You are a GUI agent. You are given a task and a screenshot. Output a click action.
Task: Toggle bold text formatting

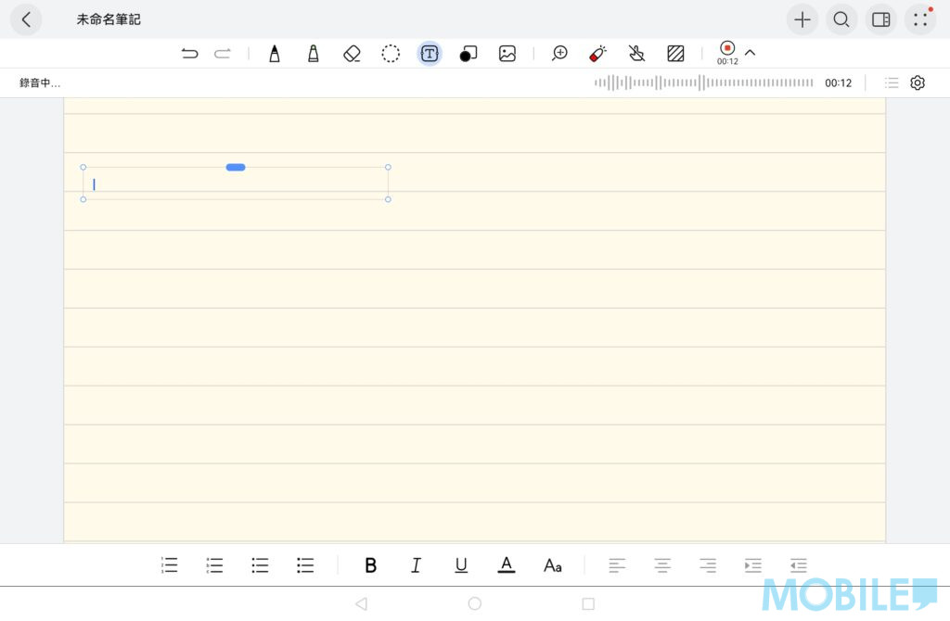(371, 565)
